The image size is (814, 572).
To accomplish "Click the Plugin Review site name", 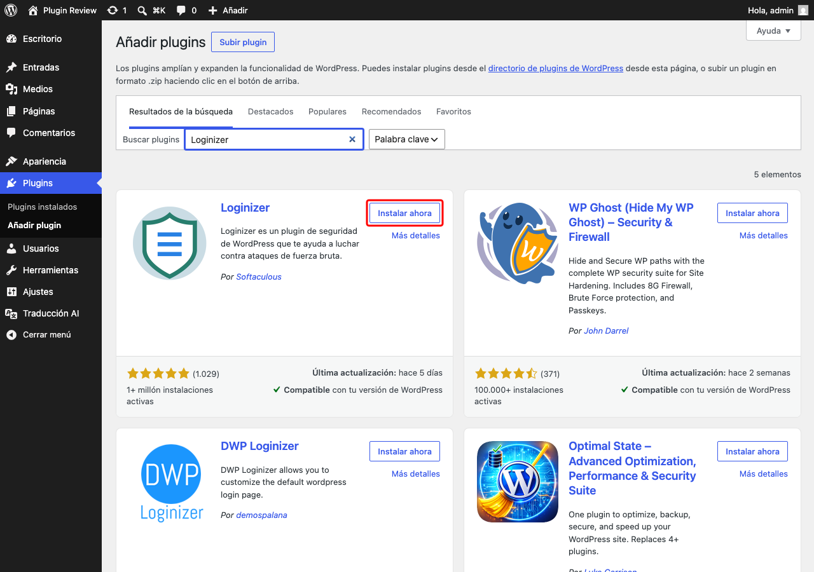I will (x=70, y=10).
